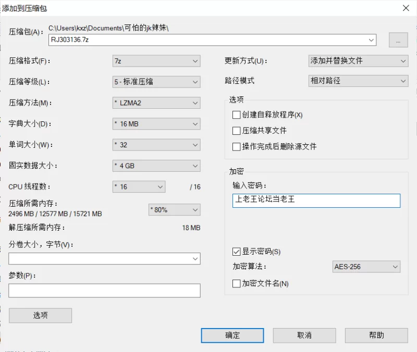Screen dimensions: 417x352
Task: Open the 80% memory usage dropdown
Action: 174,210
